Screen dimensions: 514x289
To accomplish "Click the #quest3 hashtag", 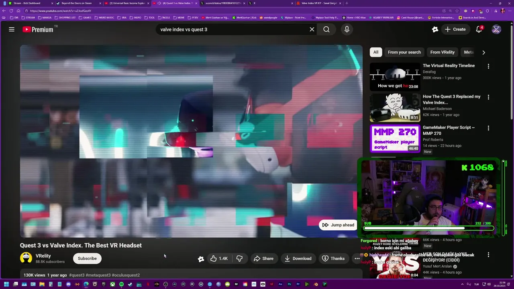I will coord(77,275).
